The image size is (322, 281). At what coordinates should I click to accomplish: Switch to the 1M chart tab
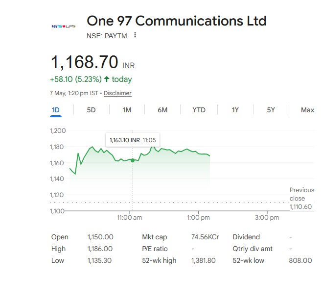(x=127, y=110)
